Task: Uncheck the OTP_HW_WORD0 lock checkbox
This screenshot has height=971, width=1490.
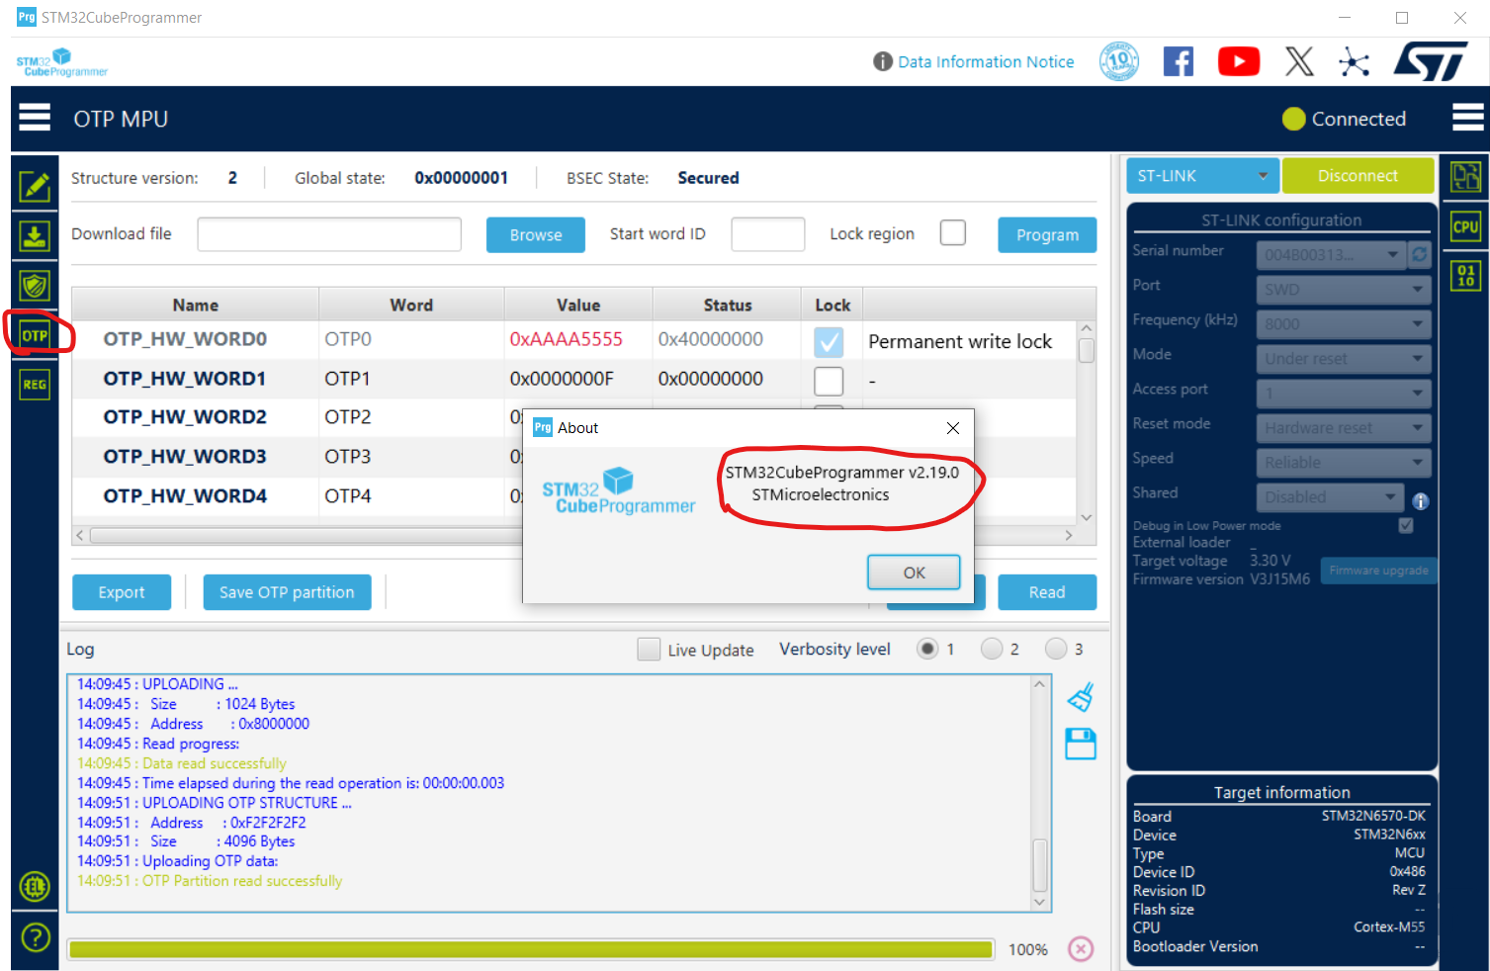Action: coord(829,341)
